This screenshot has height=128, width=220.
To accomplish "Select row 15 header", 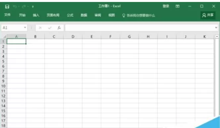I will [x=3, y=111].
